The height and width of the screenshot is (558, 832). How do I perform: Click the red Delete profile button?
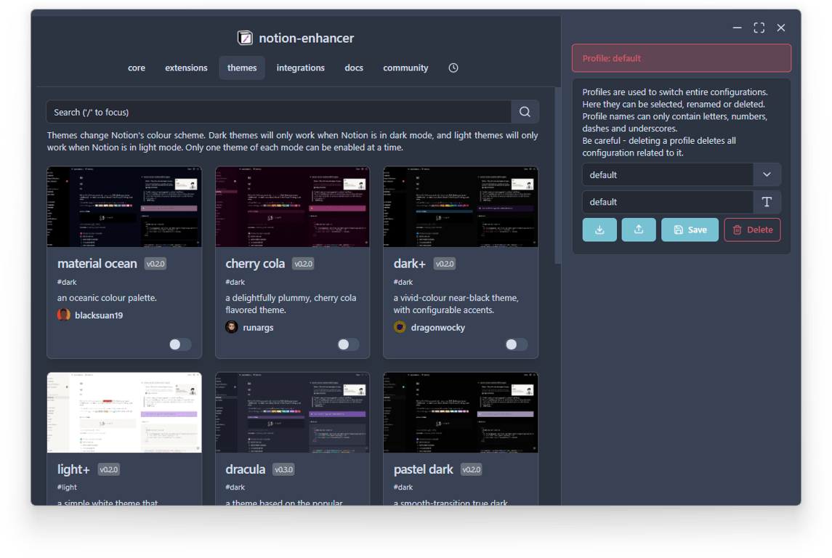point(752,230)
